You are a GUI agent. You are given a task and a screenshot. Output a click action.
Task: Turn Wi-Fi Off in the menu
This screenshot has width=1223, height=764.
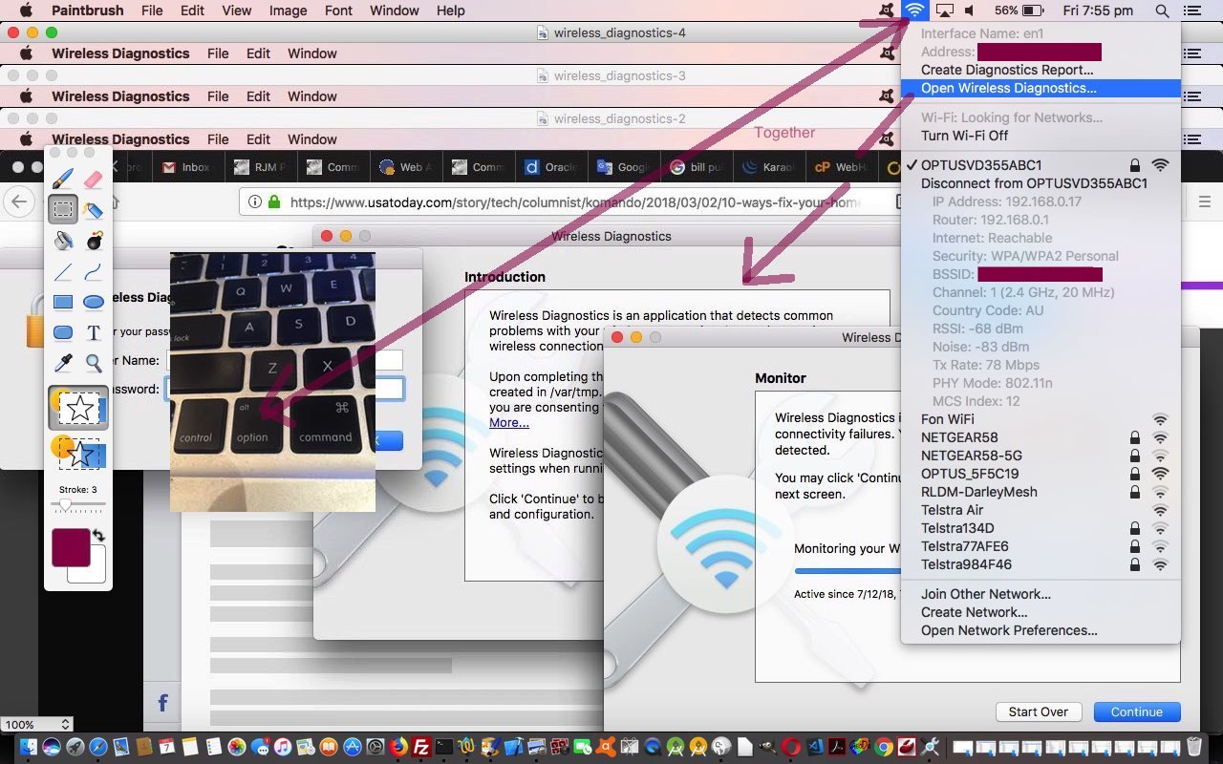point(964,136)
